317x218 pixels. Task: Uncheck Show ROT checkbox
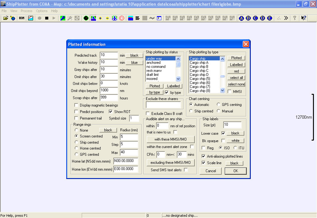click(111, 111)
